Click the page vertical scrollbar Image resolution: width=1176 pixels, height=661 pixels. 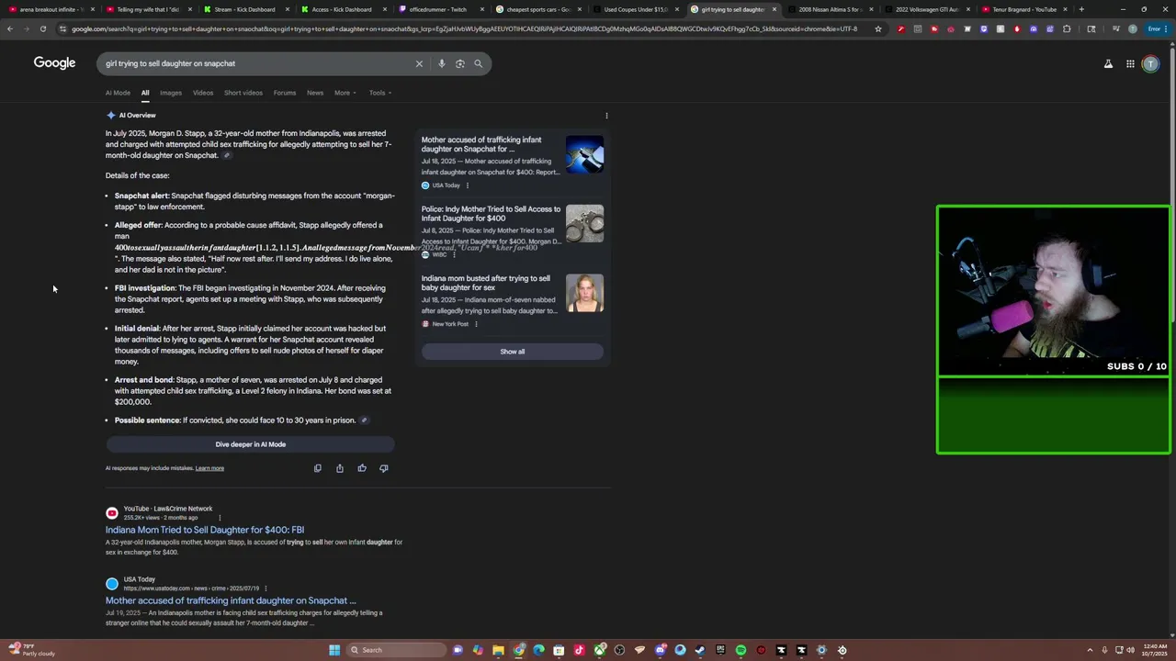coord(1171,184)
